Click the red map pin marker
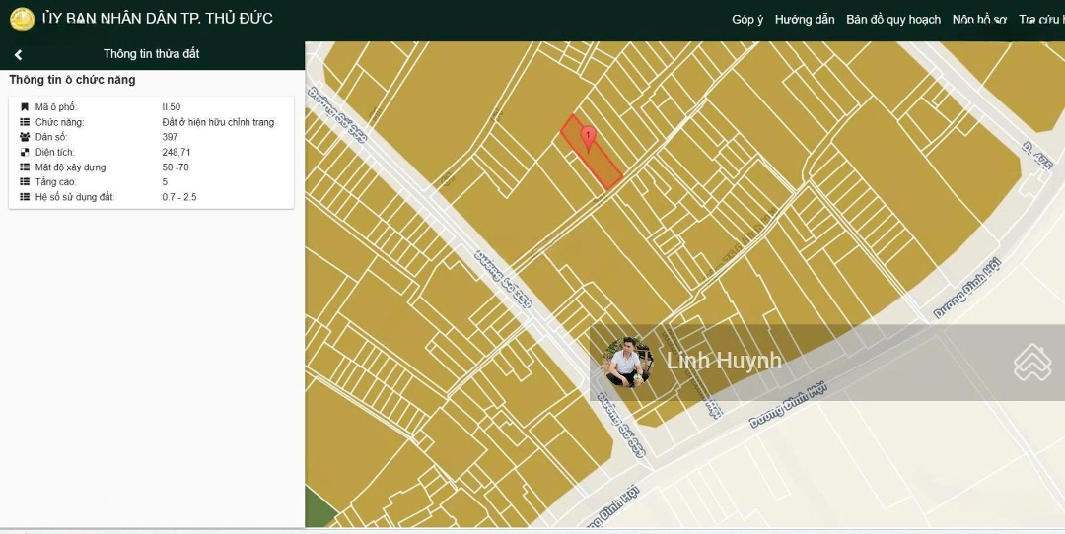The width and height of the screenshot is (1065, 534). pos(588,137)
